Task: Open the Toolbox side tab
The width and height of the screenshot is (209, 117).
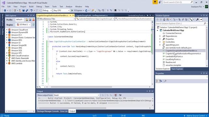Action: [x=2, y=32]
